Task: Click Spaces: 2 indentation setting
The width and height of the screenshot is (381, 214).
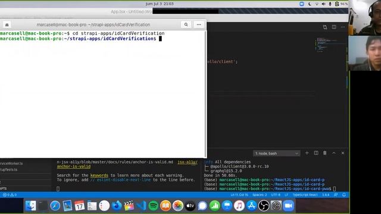Action: point(260,195)
